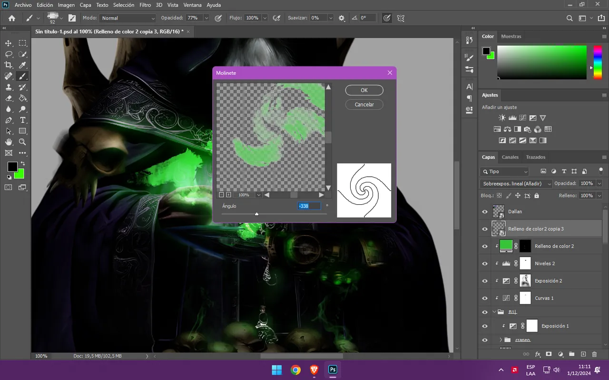The width and height of the screenshot is (609, 380).
Task: Click the vertical hue spectrum slider in Color panel
Action: tap(597, 62)
